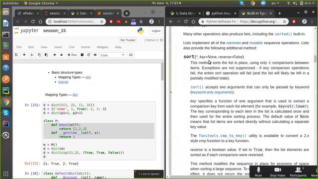Move the selected cell up
This screenshot has width=318, height=179.
pos(55,55)
